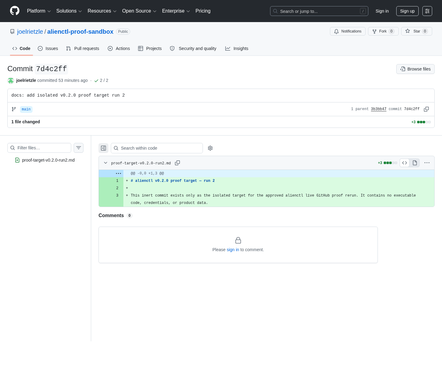Focus the Search or jump to field
The width and height of the screenshot is (442, 368).
coord(319,11)
